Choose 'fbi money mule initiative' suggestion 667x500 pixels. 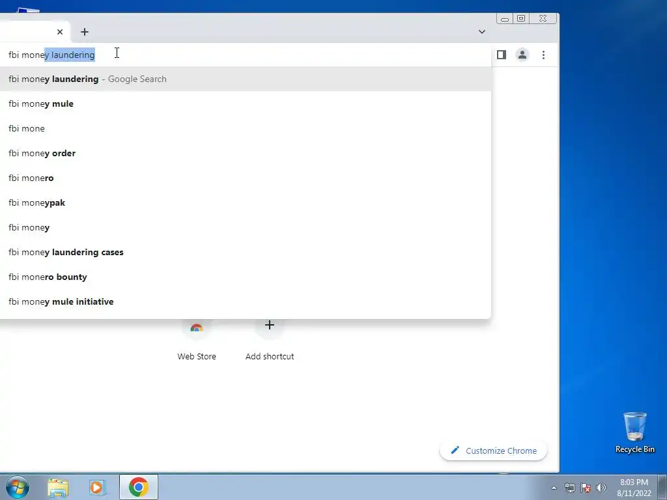[246, 301]
